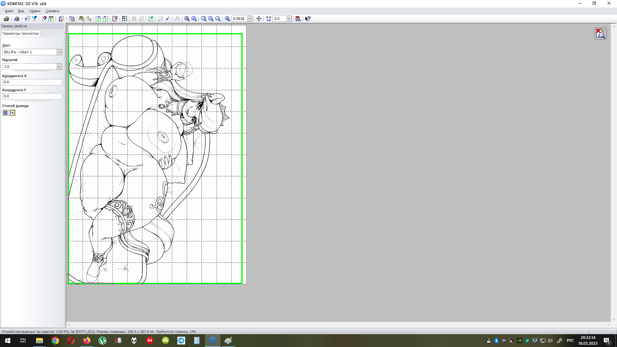This screenshot has height=347, width=617.
Task: Open Telegram from the taskbar
Action: click(181, 341)
